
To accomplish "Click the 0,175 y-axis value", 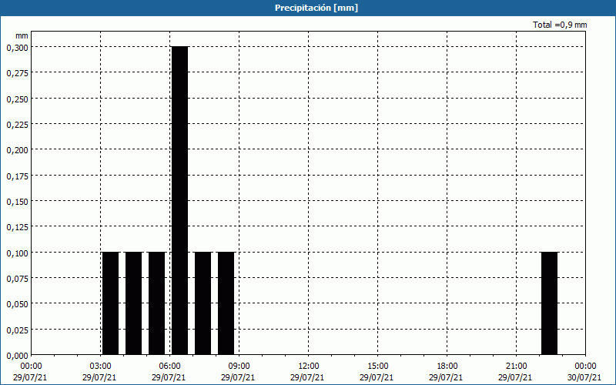I will coord(17,176).
